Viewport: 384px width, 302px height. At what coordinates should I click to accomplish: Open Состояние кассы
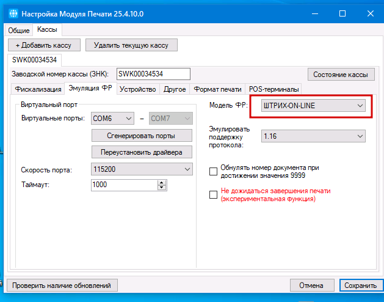click(x=341, y=75)
